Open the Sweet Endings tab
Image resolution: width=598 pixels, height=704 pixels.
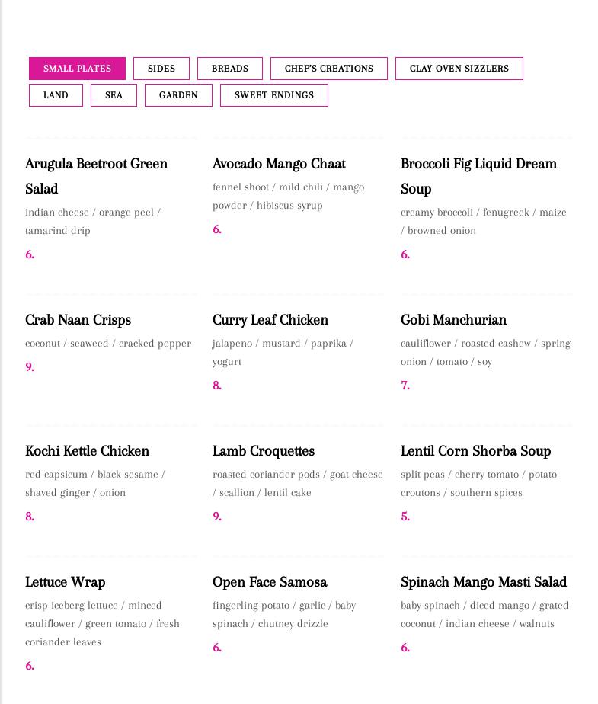274,95
